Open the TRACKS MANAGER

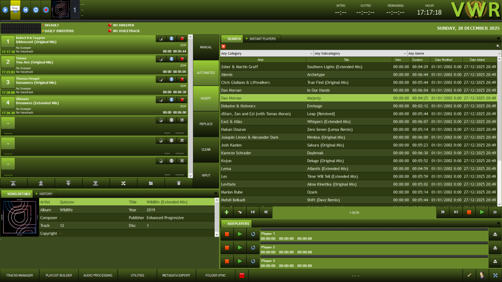click(19, 275)
